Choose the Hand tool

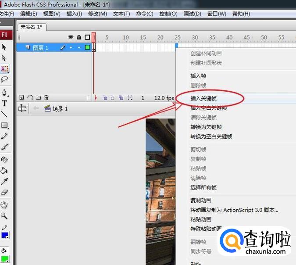click(4, 204)
